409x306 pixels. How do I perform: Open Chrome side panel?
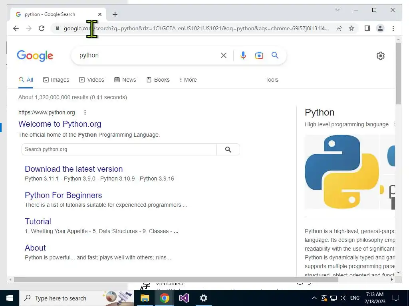(367, 28)
